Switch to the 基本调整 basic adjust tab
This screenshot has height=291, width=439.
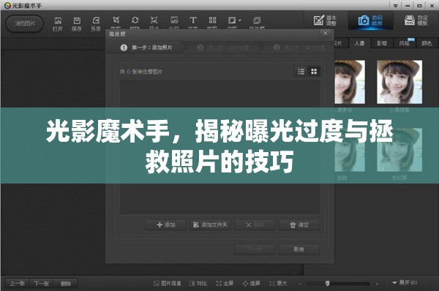pyautogui.click(x=325, y=20)
